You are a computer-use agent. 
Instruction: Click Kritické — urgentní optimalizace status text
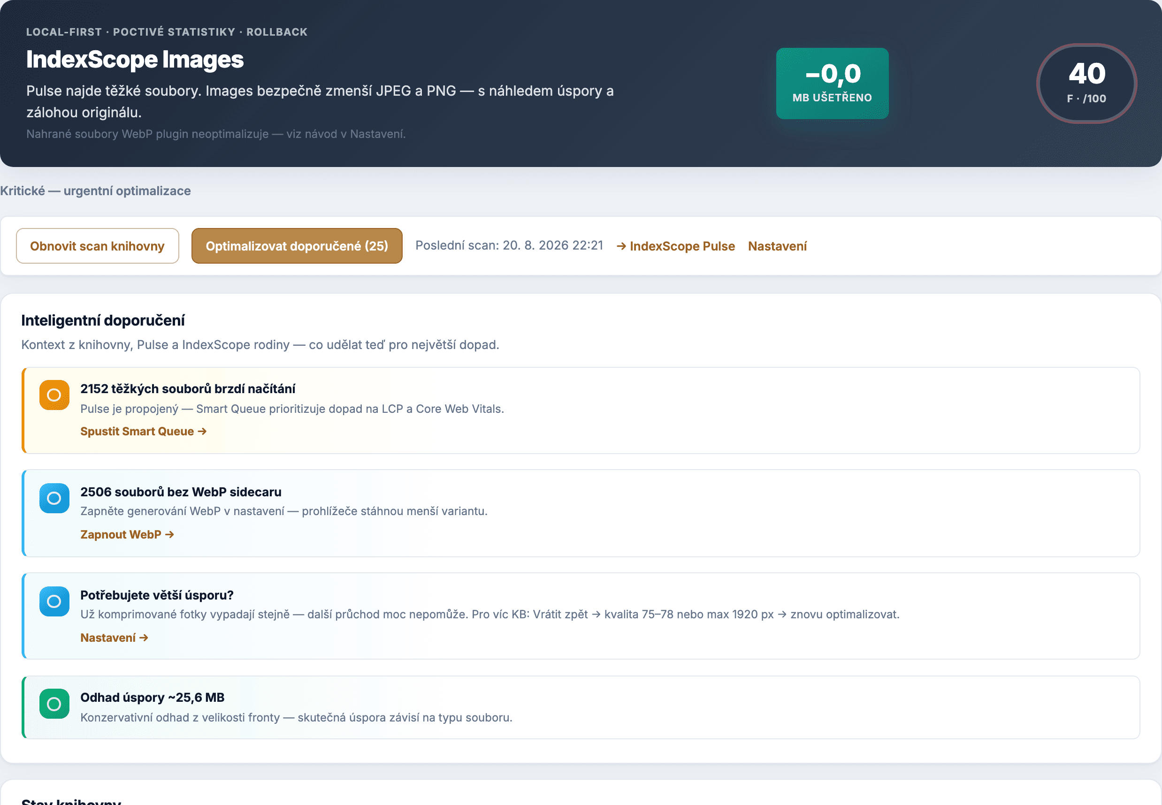(x=95, y=190)
